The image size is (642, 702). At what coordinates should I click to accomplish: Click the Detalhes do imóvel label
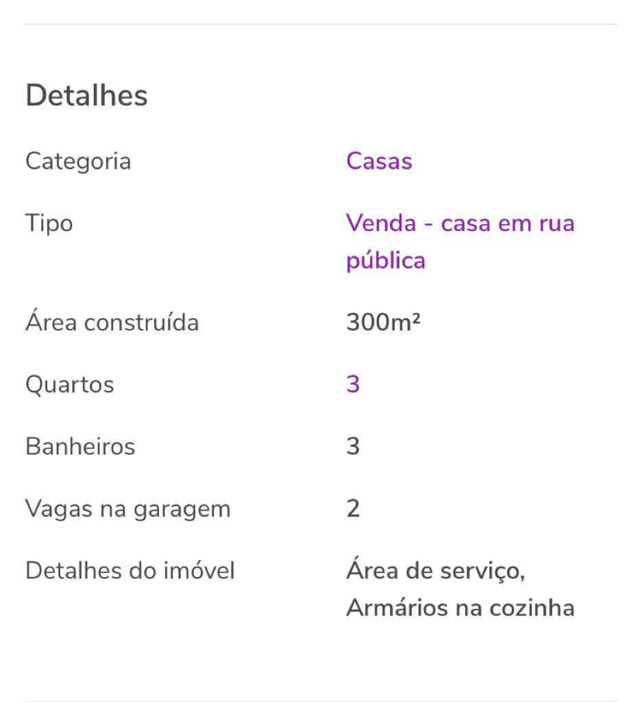coord(130,570)
